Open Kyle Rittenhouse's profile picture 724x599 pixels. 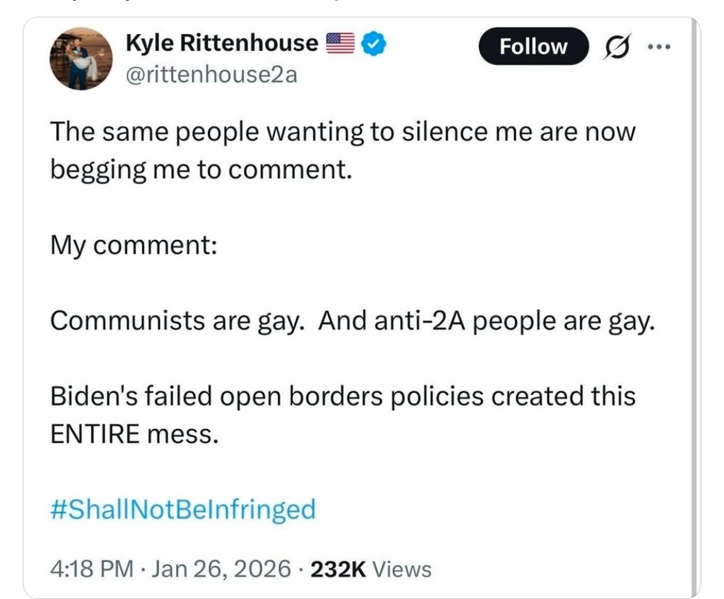(81, 59)
